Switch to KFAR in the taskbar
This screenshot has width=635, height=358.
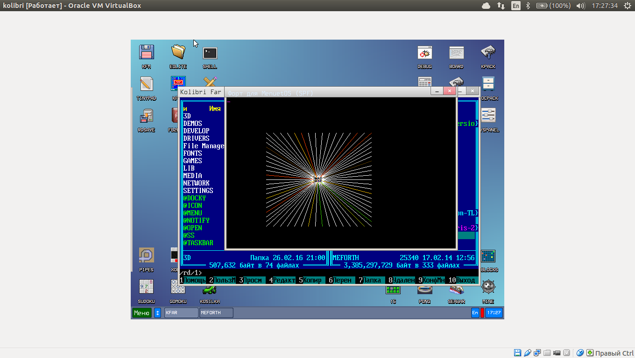point(181,313)
